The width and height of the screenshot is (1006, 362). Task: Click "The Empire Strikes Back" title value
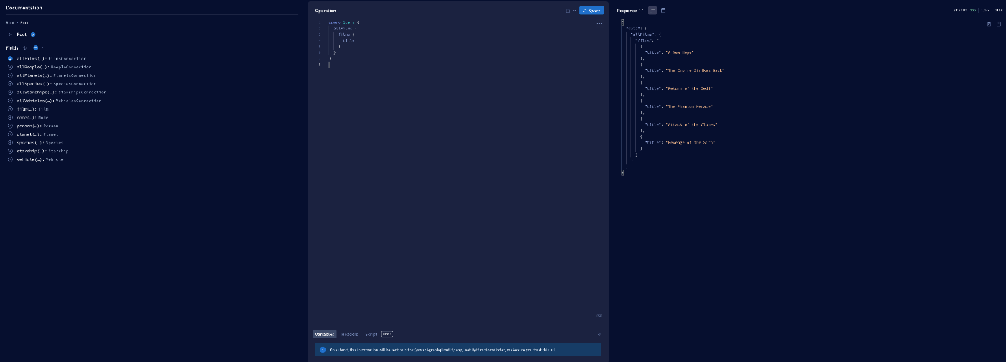click(695, 70)
